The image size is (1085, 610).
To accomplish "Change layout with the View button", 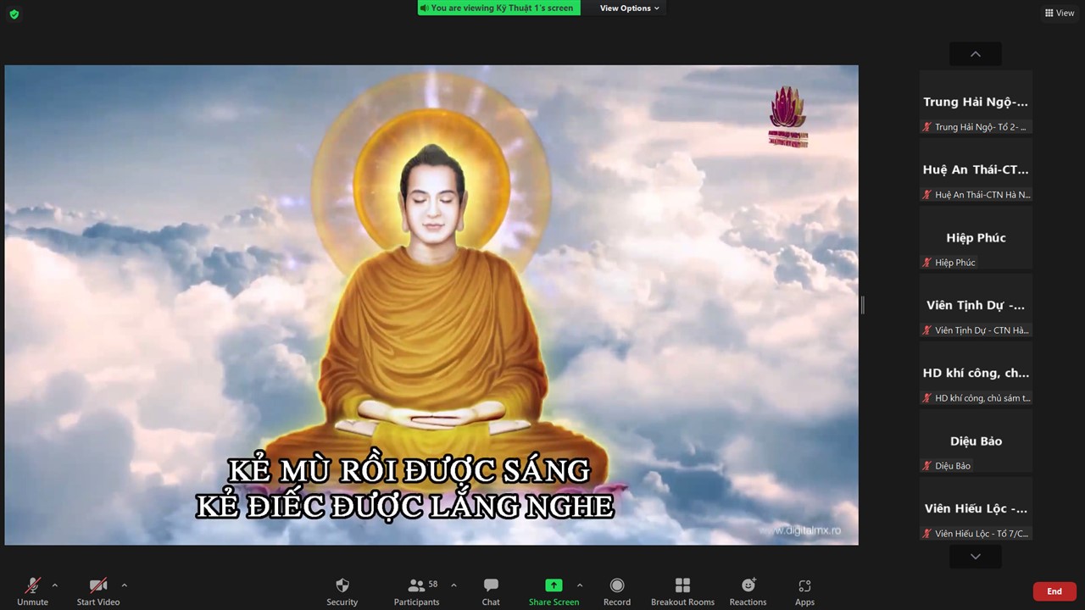I will click(x=1060, y=13).
